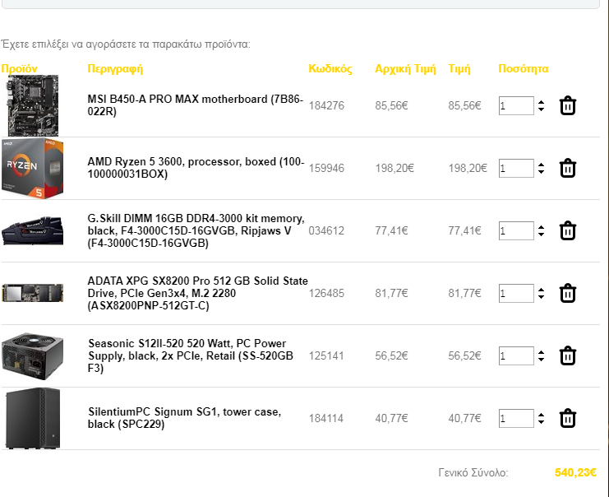View the Seasonic power supply image
609x497 pixels.
[32, 355]
